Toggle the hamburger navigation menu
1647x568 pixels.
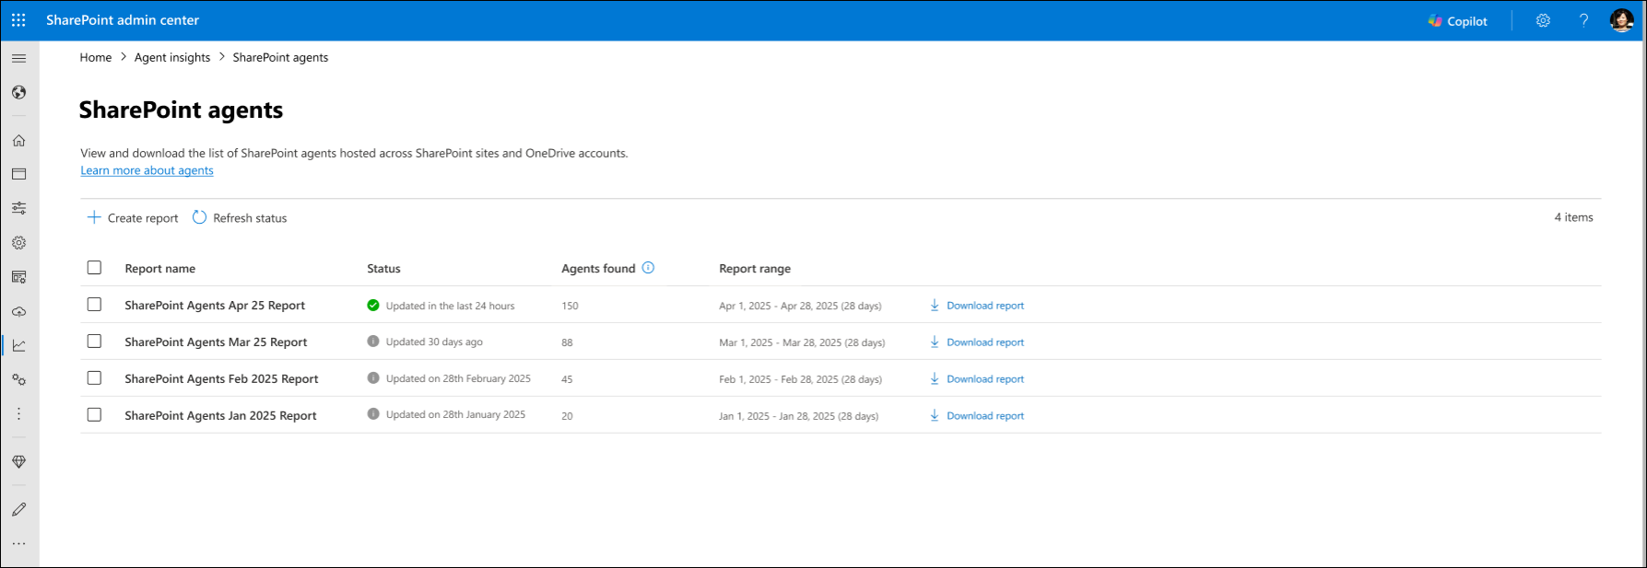coord(18,58)
